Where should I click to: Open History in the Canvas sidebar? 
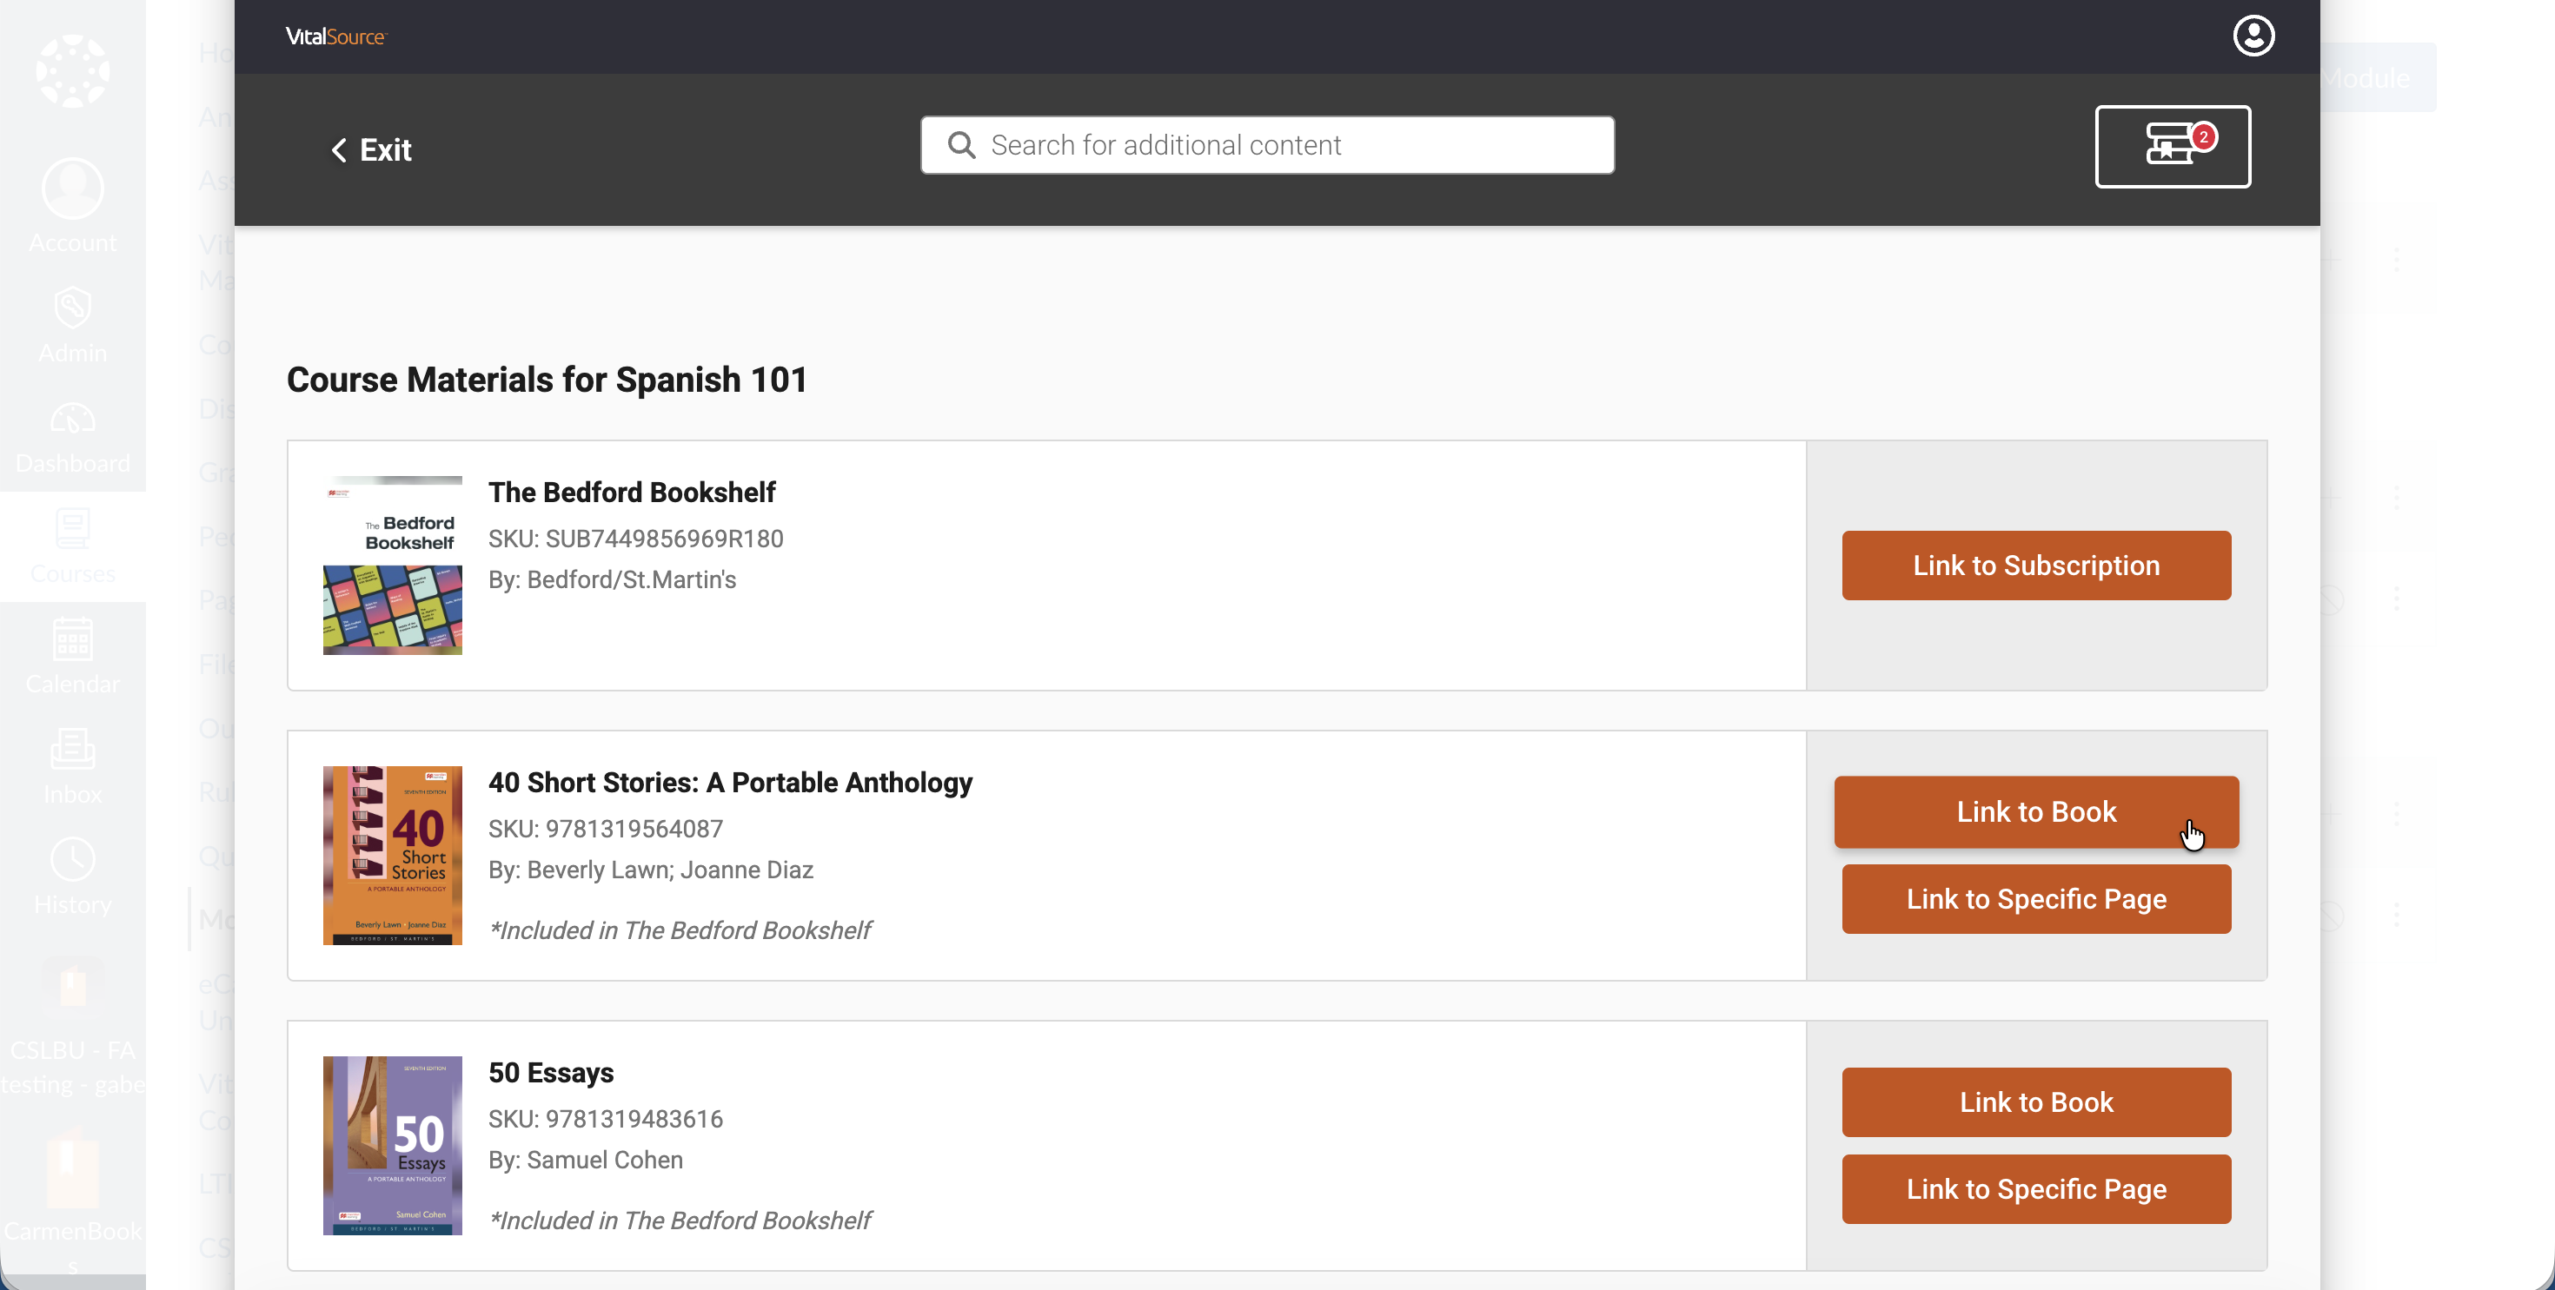(x=72, y=877)
